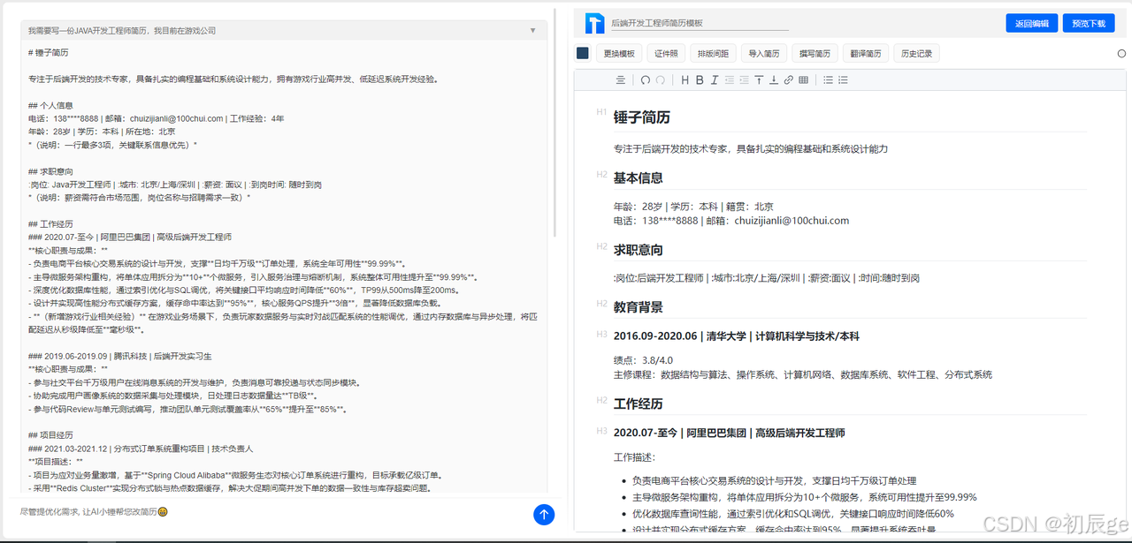This screenshot has height=543, width=1132.
Task: Click the H1 marker beside 锤子简历
Action: coord(601,112)
